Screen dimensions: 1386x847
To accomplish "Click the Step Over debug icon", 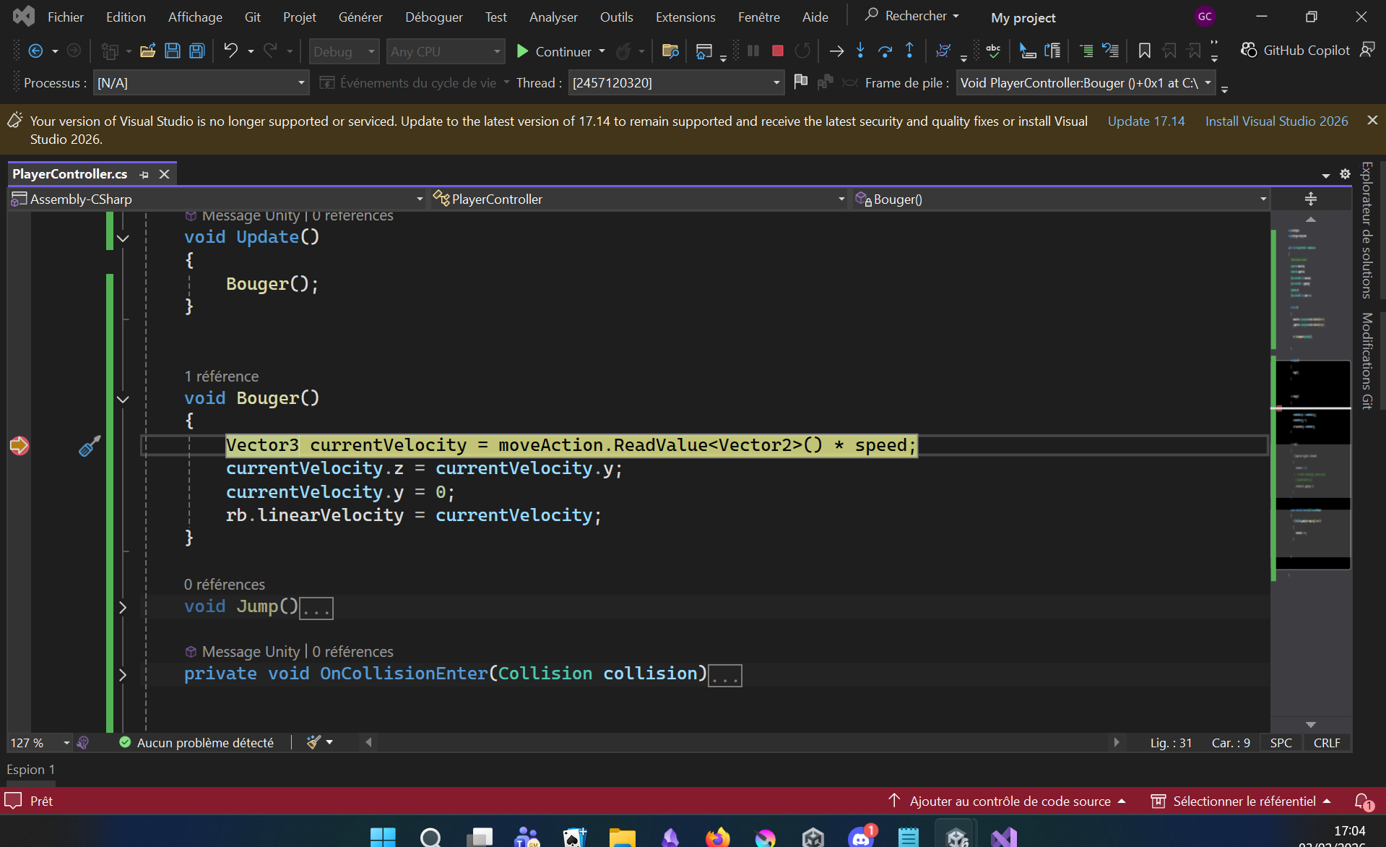I will click(885, 51).
